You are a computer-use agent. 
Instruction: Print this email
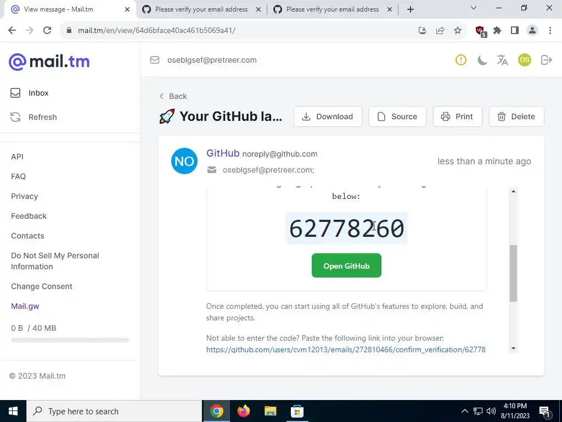tap(457, 116)
